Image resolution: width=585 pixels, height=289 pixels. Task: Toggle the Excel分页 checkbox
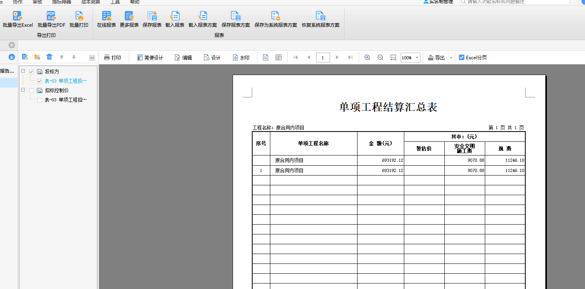pyautogui.click(x=462, y=57)
